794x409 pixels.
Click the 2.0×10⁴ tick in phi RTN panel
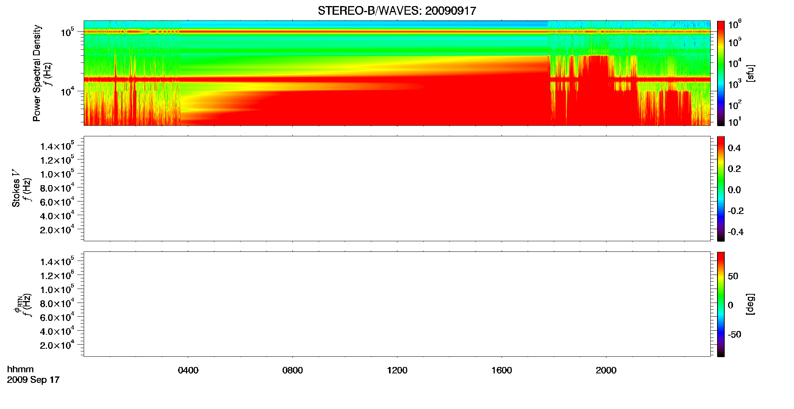pos(57,345)
